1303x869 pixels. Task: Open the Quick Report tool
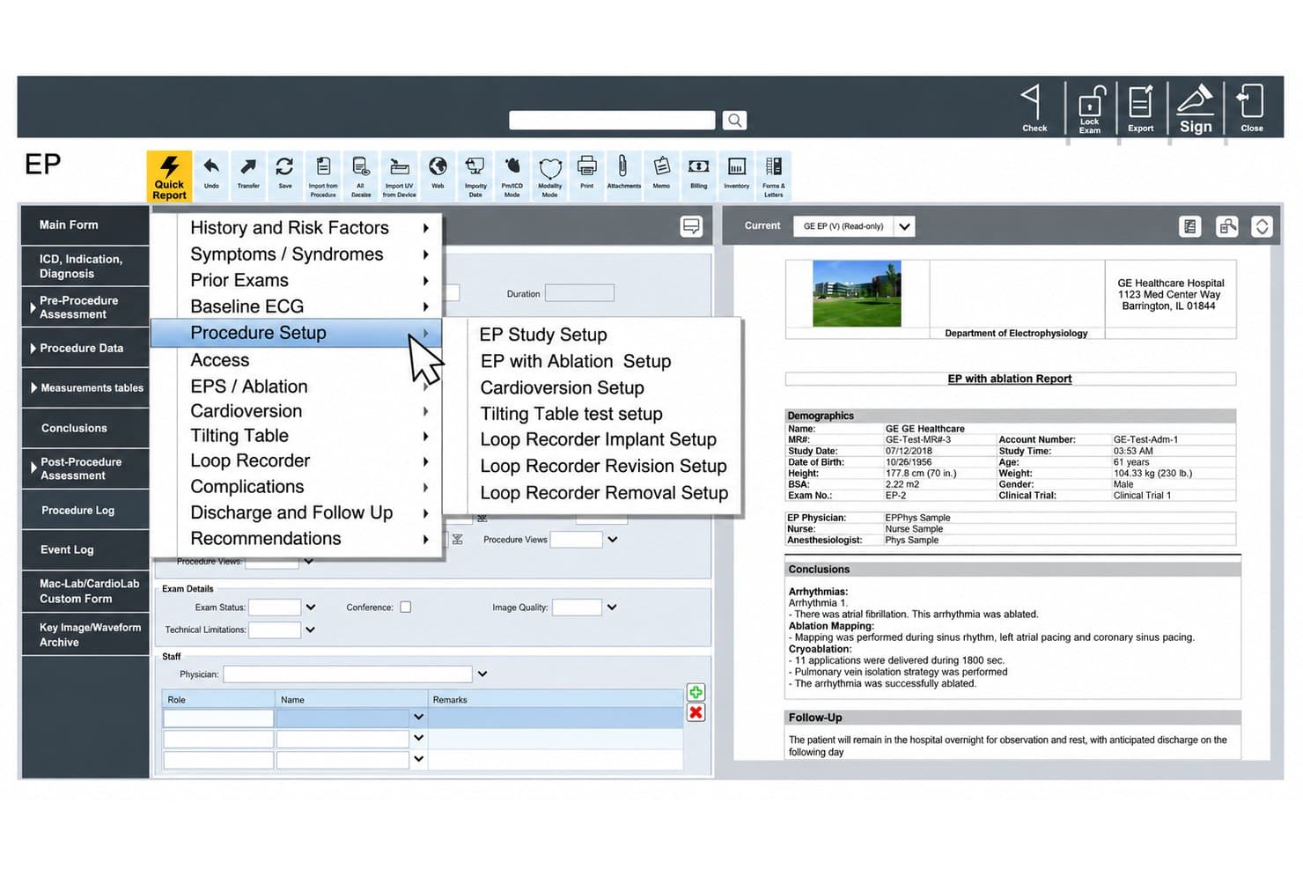pyautogui.click(x=169, y=176)
